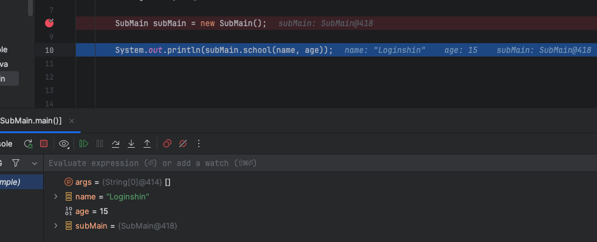Click inline hint age: 15

461,50
